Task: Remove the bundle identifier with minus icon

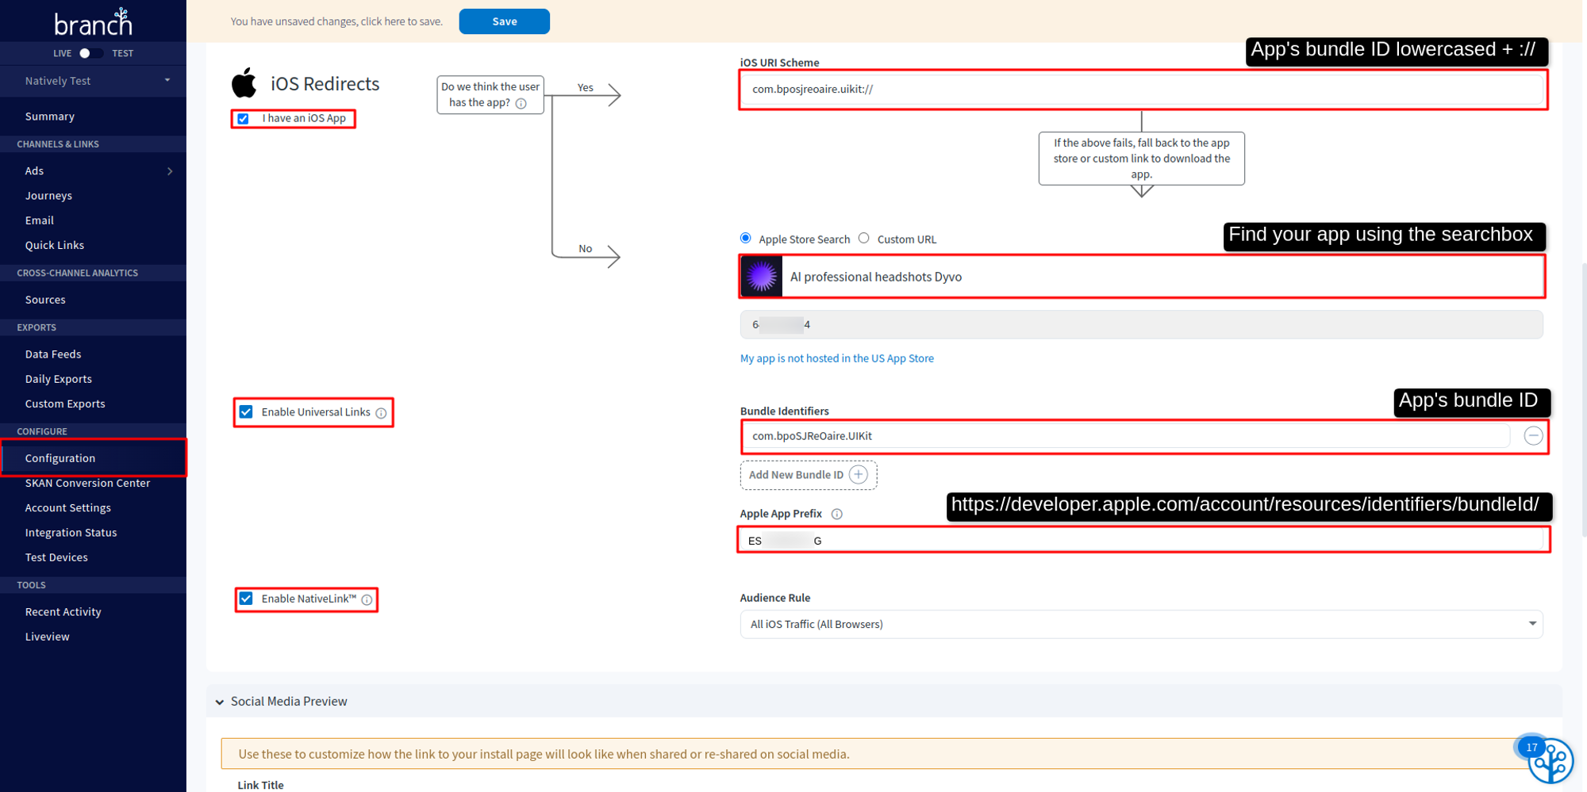Action: pos(1533,436)
